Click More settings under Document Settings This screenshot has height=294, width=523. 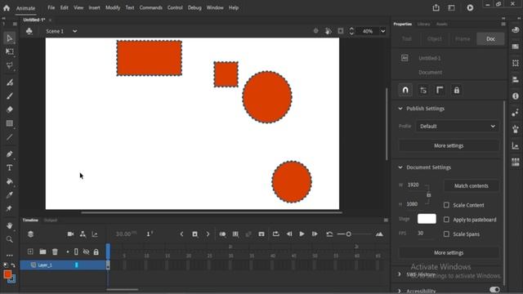(449, 252)
